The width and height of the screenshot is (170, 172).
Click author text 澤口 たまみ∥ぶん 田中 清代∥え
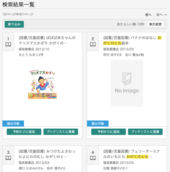[x=42, y=168]
